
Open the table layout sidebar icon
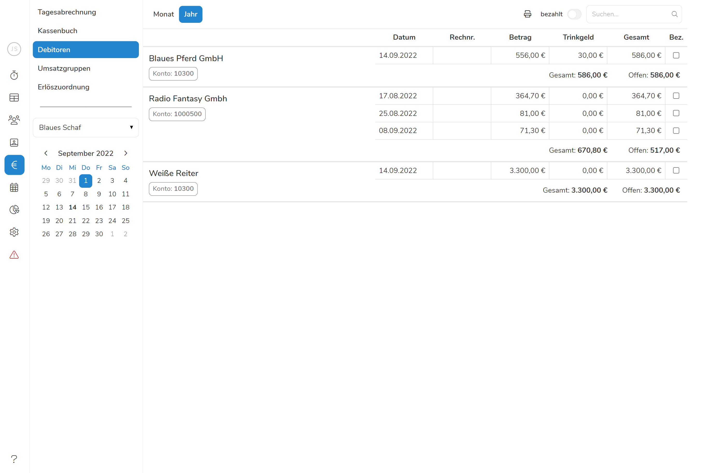(14, 98)
